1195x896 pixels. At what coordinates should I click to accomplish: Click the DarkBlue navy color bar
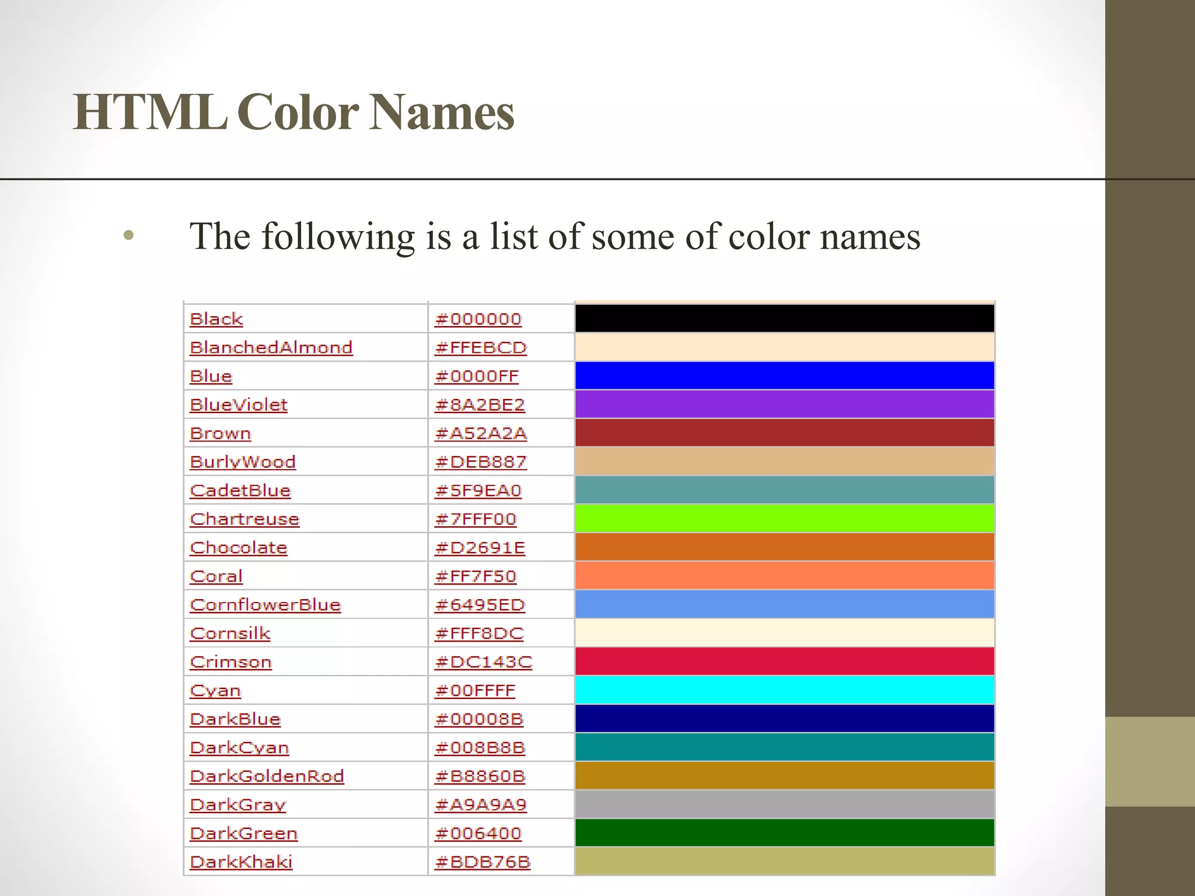[785, 719]
